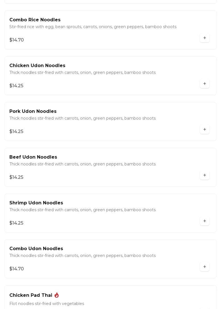
Task: Add Shrimp Udon Noodles via plus icon
Action: click(205, 221)
